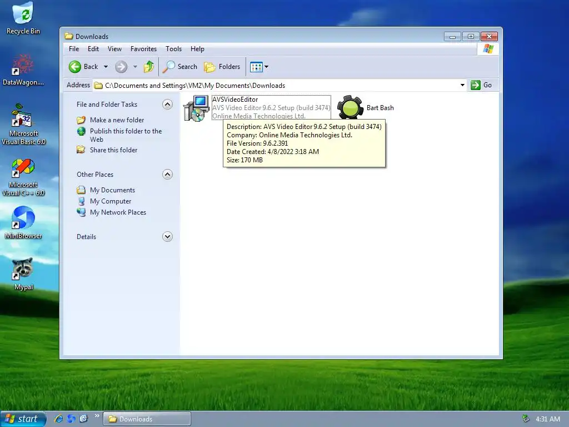Select Microsoft Visual Basic 6.0 shortcut
This screenshot has width=569, height=427.
pyautogui.click(x=23, y=125)
